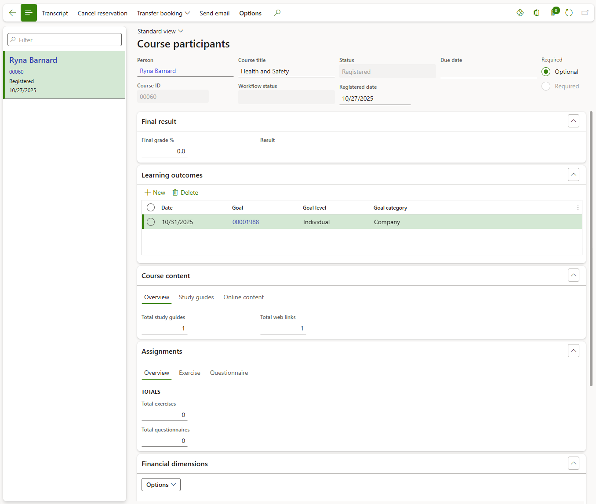This screenshot has width=596, height=504.
Task: Click the Filter input field
Action: click(x=65, y=40)
